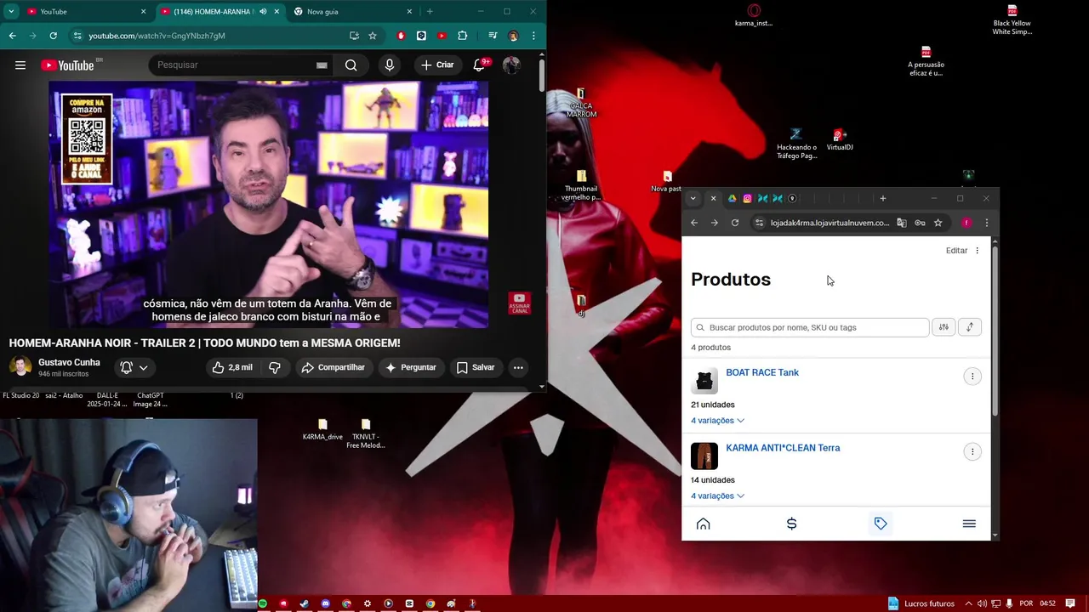The image size is (1089, 612).
Task: Select products tag tab in bottom navigation
Action: pyautogui.click(x=881, y=524)
